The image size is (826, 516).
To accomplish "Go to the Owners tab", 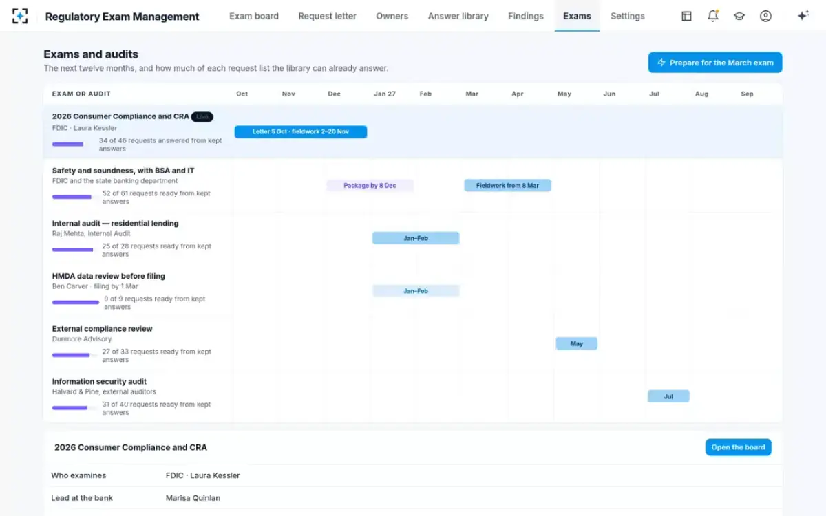I will point(392,16).
